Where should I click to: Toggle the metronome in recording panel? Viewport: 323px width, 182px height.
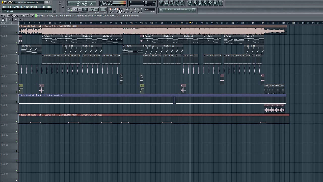(x=111, y=12)
